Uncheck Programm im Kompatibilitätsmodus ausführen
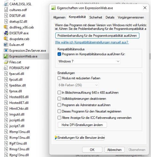This screenshot has height=157, width=151. (x=59, y=54)
